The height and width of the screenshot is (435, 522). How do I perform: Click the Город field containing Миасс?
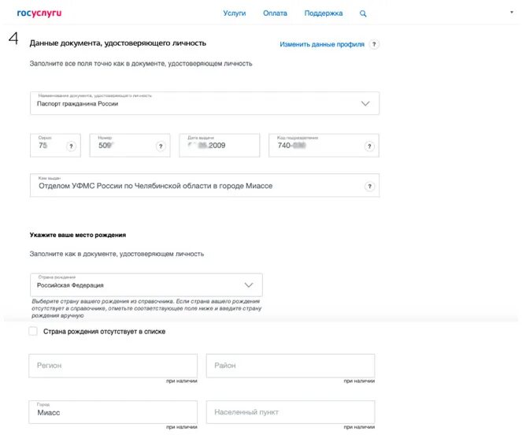click(x=113, y=412)
